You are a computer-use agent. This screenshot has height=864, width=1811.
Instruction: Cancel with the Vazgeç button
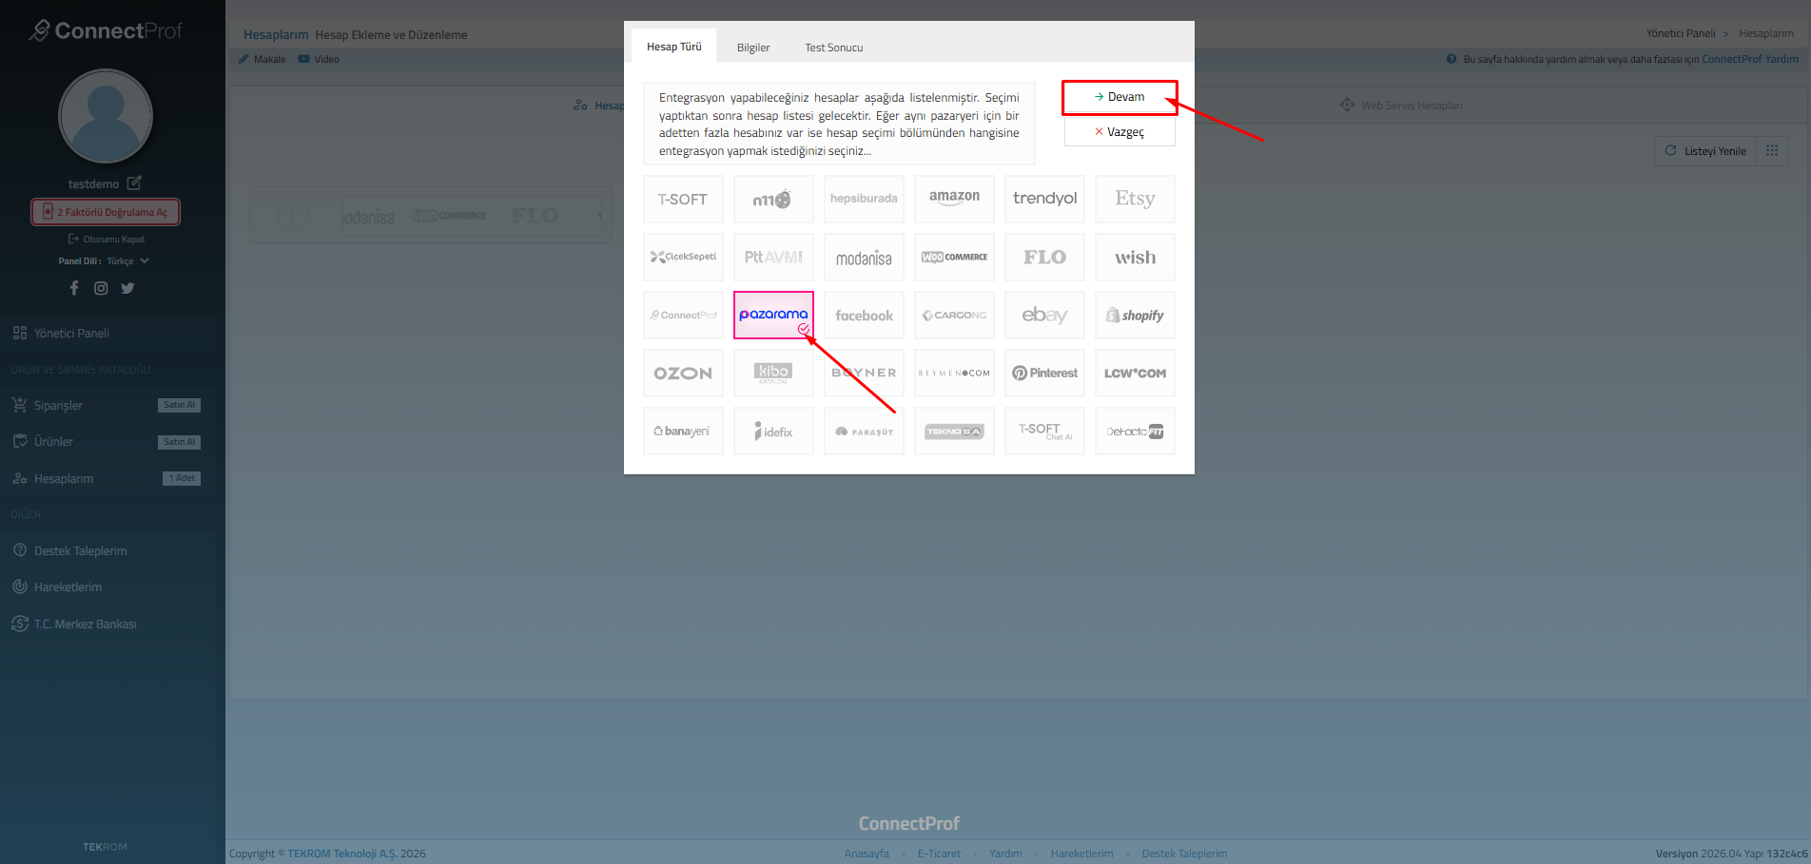(1120, 132)
